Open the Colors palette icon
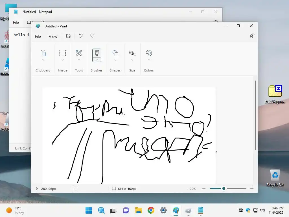The image size is (289, 217). click(x=149, y=53)
